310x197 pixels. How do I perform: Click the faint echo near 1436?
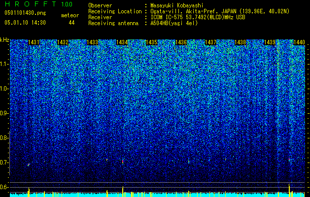(189, 161)
